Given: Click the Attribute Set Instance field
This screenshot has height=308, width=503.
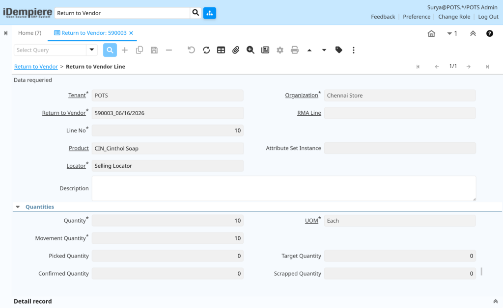Looking at the screenshot, I should click(400, 148).
